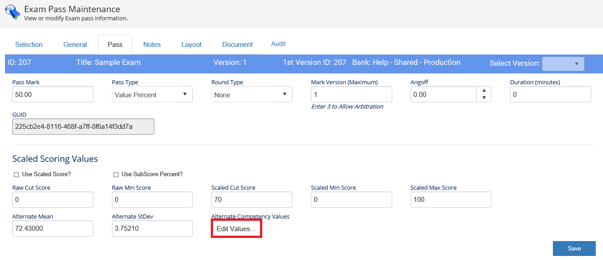
Task: Go to the Notes tab
Action: 152,45
